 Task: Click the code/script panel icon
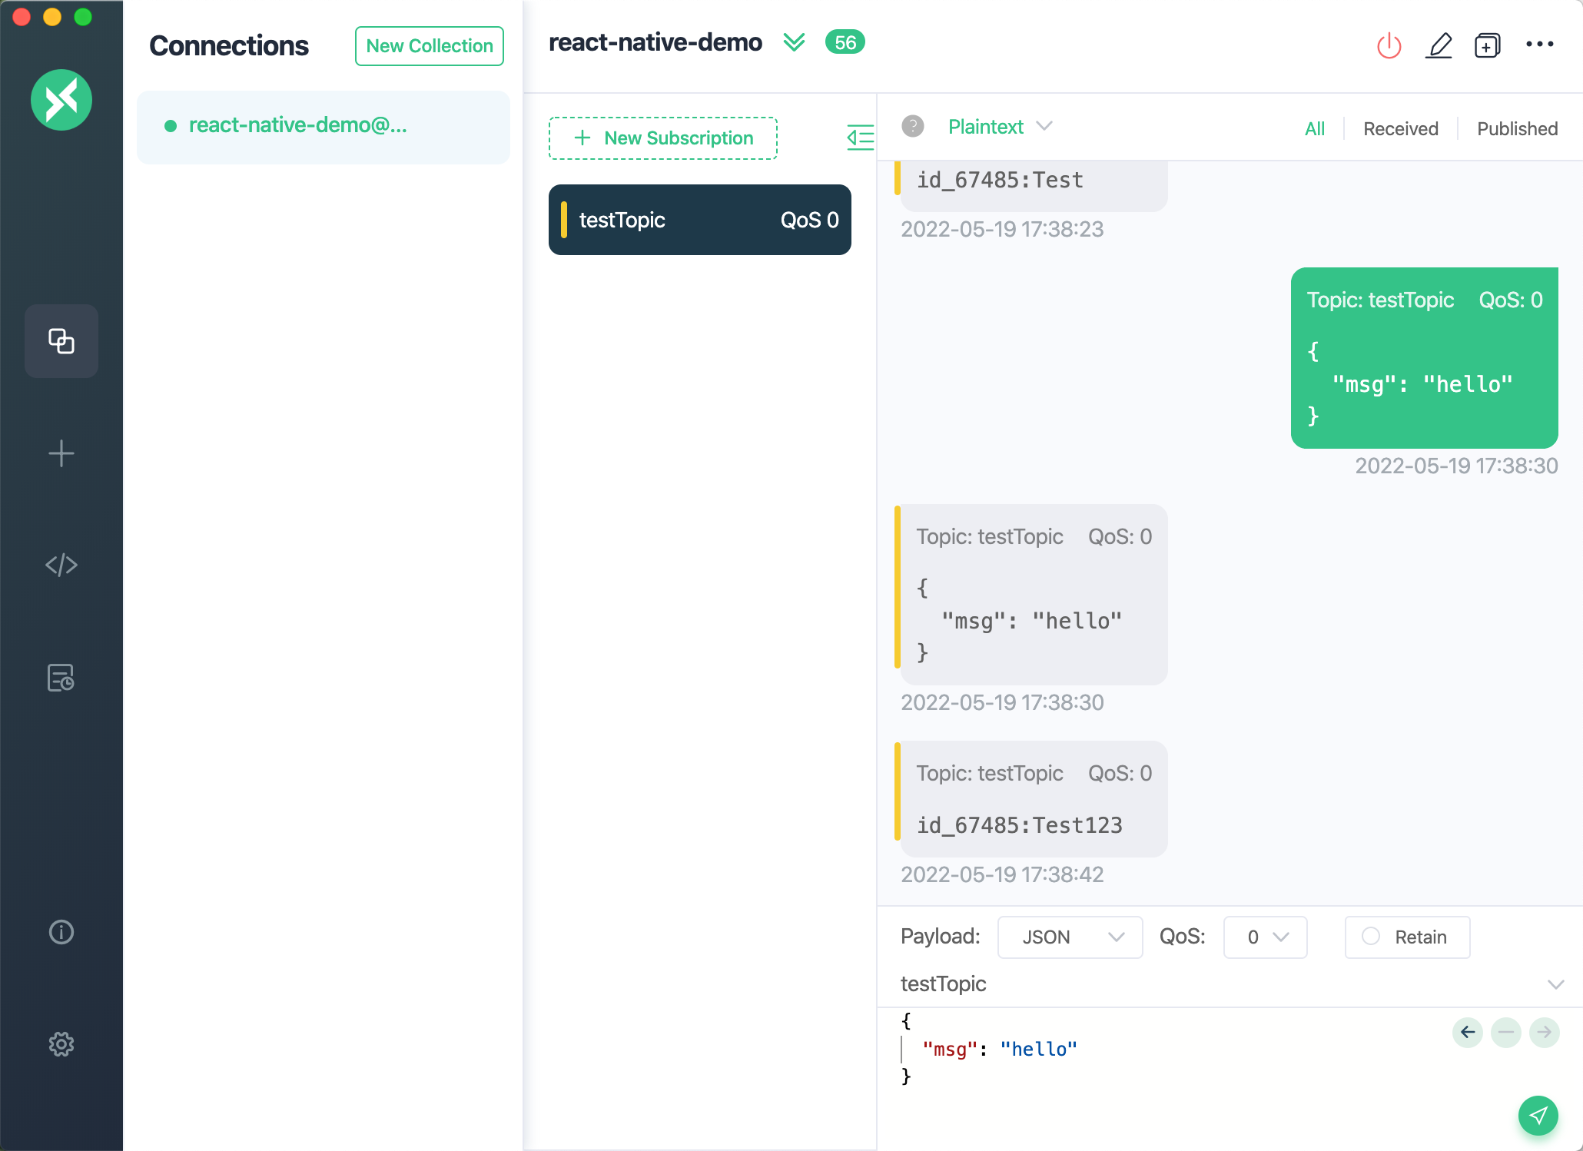click(x=61, y=564)
